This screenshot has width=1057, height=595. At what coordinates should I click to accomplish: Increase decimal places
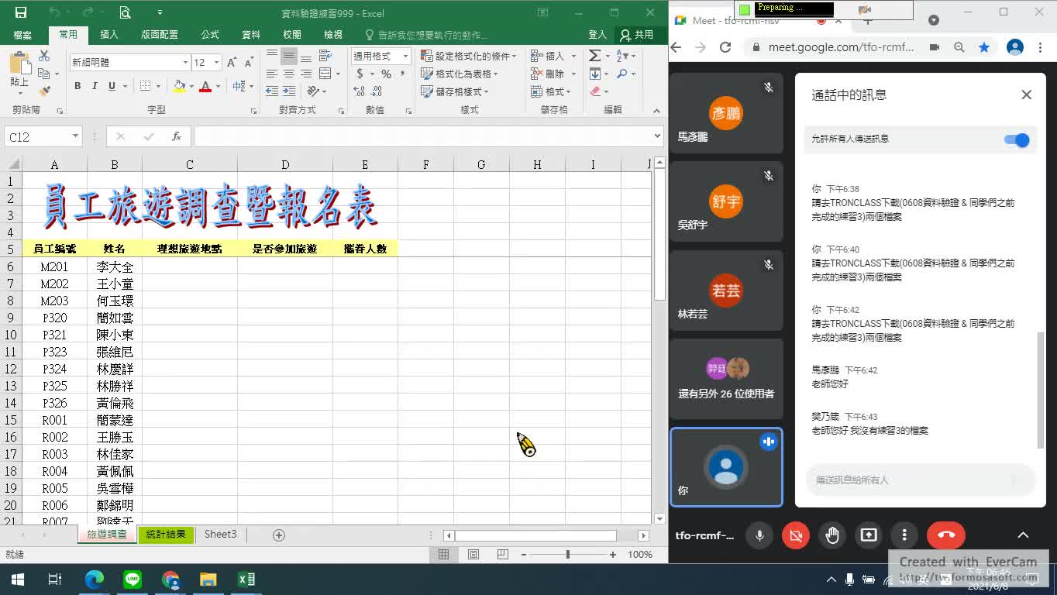point(359,91)
